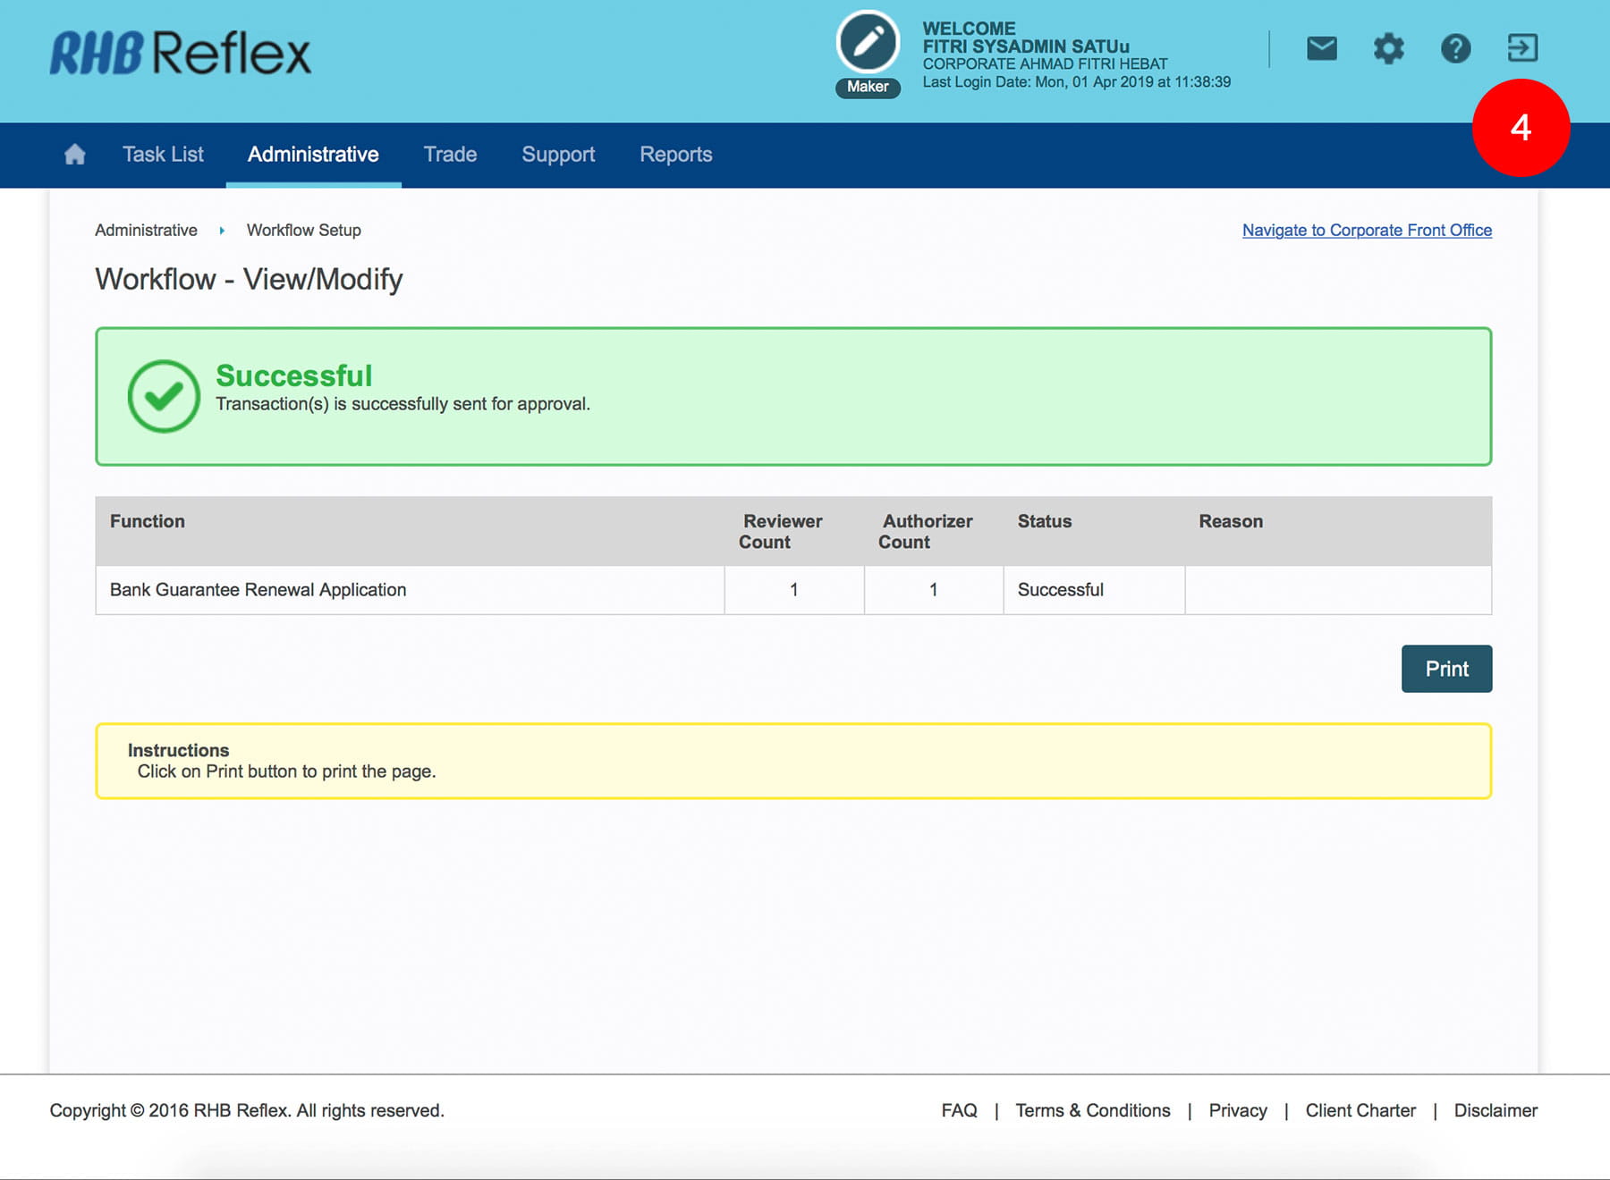Click the Administrative breadcrumb link
Screen dimensions: 1610x1180
[146, 231]
